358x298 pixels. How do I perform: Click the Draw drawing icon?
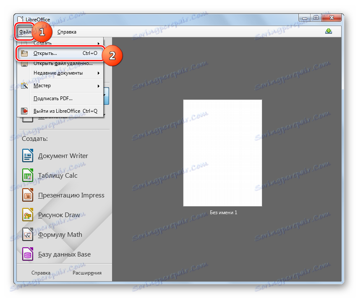pos(28,215)
